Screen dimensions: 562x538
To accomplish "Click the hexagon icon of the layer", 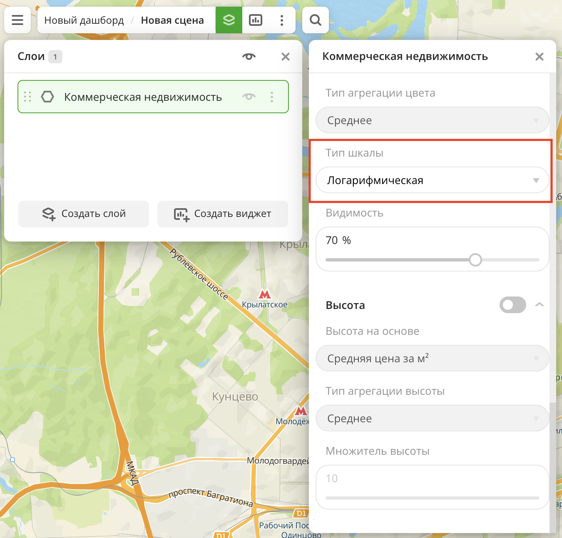I will pyautogui.click(x=47, y=97).
